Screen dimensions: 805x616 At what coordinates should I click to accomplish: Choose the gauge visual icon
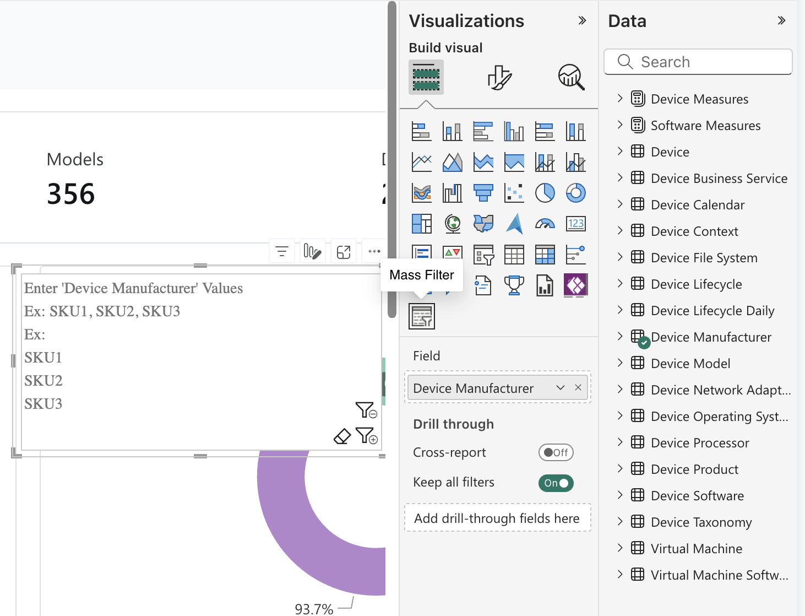tap(545, 224)
